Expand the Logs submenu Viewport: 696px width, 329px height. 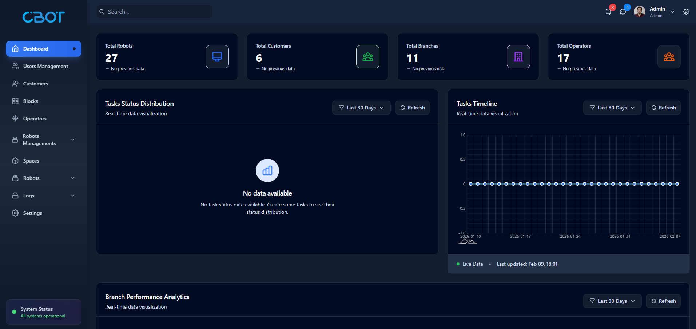point(43,195)
